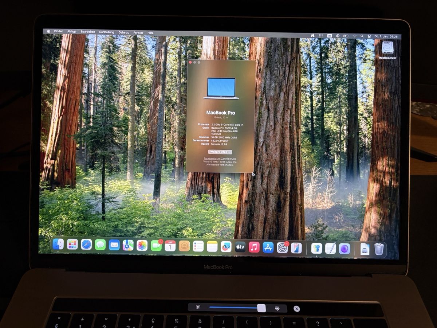Open the Apple menu
The height and width of the screenshot is (328, 437).
pyautogui.click(x=48, y=31)
